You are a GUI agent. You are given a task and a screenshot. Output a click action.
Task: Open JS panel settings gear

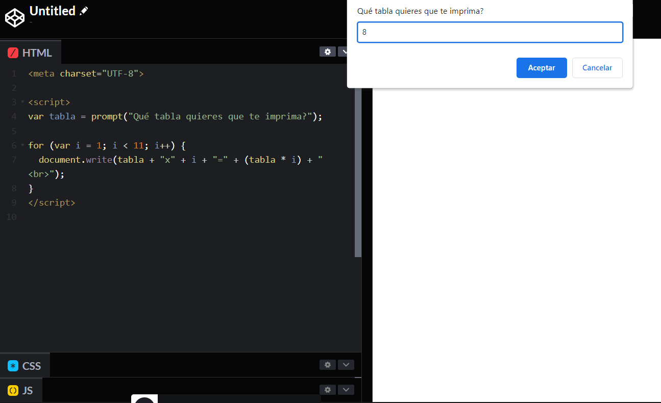[x=328, y=390]
